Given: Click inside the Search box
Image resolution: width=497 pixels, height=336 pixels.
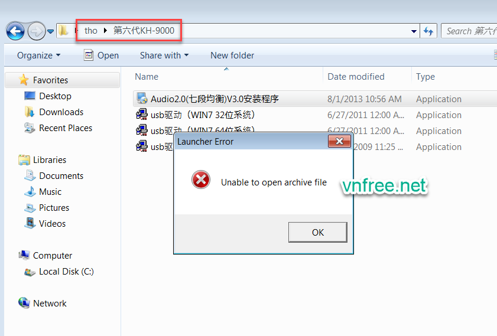Looking at the screenshot, I should [470, 31].
